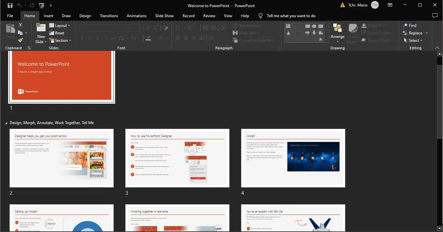Open the Review tab
Viewport: 443px width, 232px height.
click(209, 16)
